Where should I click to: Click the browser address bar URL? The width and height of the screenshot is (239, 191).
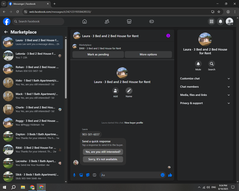(60, 12)
